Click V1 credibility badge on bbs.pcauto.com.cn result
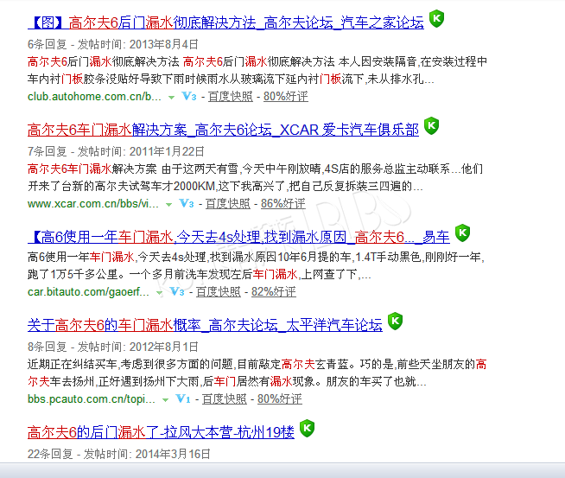The height and width of the screenshot is (478, 565). pos(183,398)
